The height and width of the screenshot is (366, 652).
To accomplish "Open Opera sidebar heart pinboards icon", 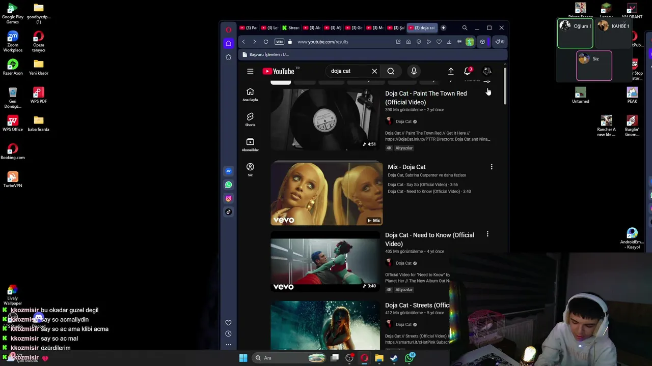I will click(228, 323).
